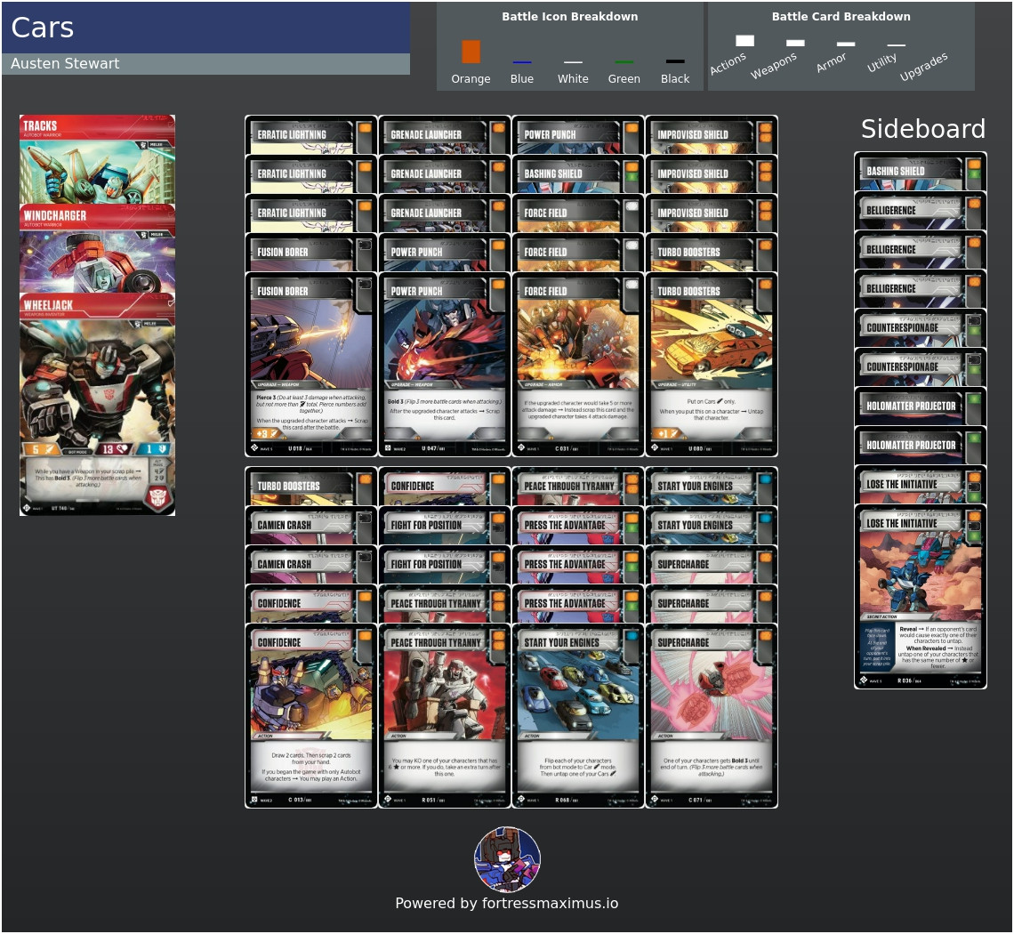Click the 'Upgrades' label in card breakdown
Viewport: 1014px width, 934px height.
coord(923,67)
